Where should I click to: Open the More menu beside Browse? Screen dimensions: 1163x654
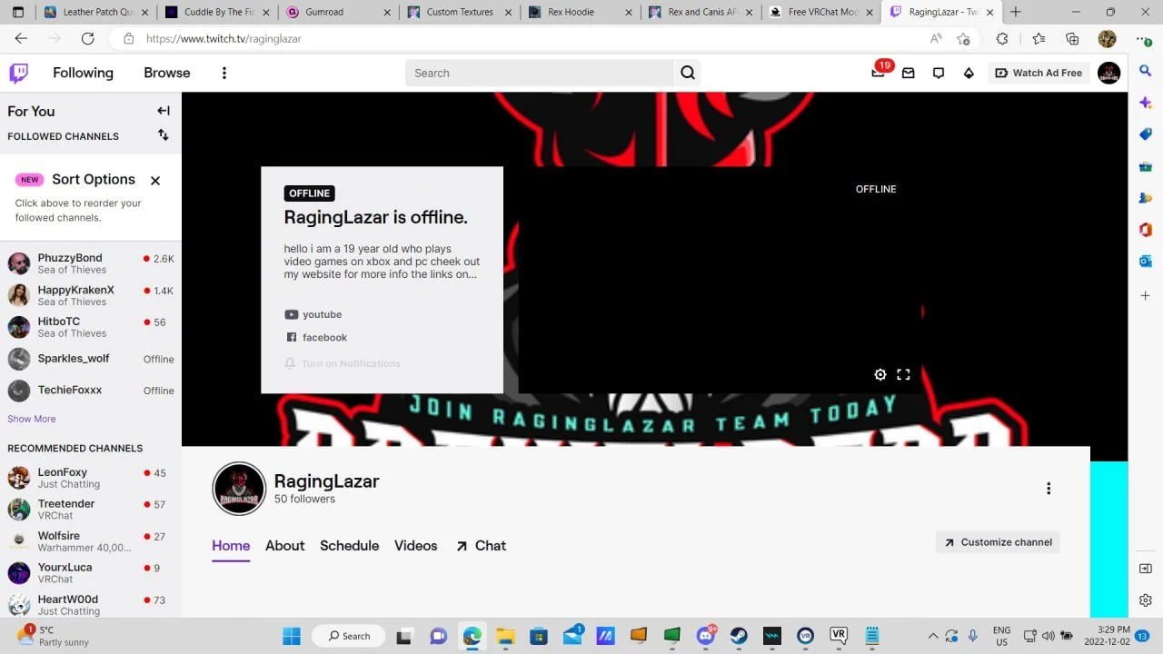[224, 73]
